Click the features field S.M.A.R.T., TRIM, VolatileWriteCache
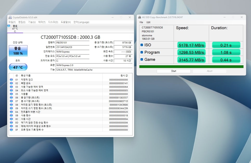The height and width of the screenshot is (163, 251). [94, 70]
